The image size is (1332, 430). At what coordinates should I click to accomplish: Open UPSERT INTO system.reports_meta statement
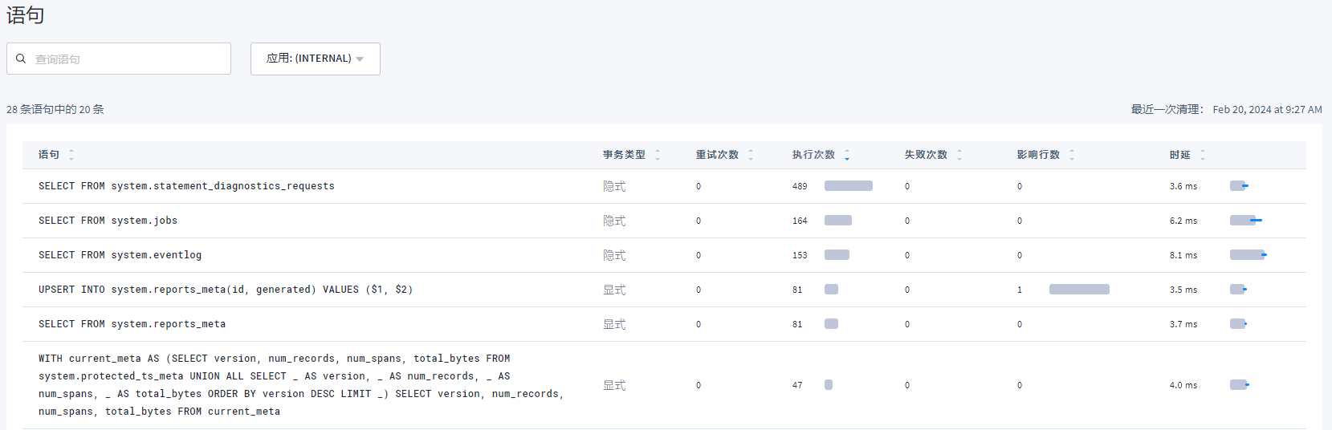click(x=226, y=290)
